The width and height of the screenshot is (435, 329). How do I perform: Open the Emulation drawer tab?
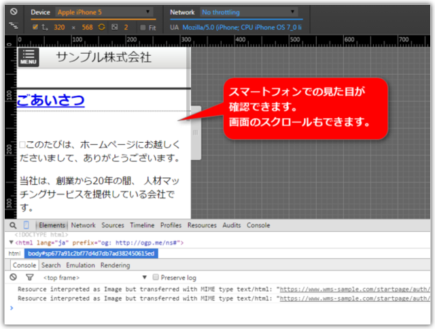click(80, 265)
